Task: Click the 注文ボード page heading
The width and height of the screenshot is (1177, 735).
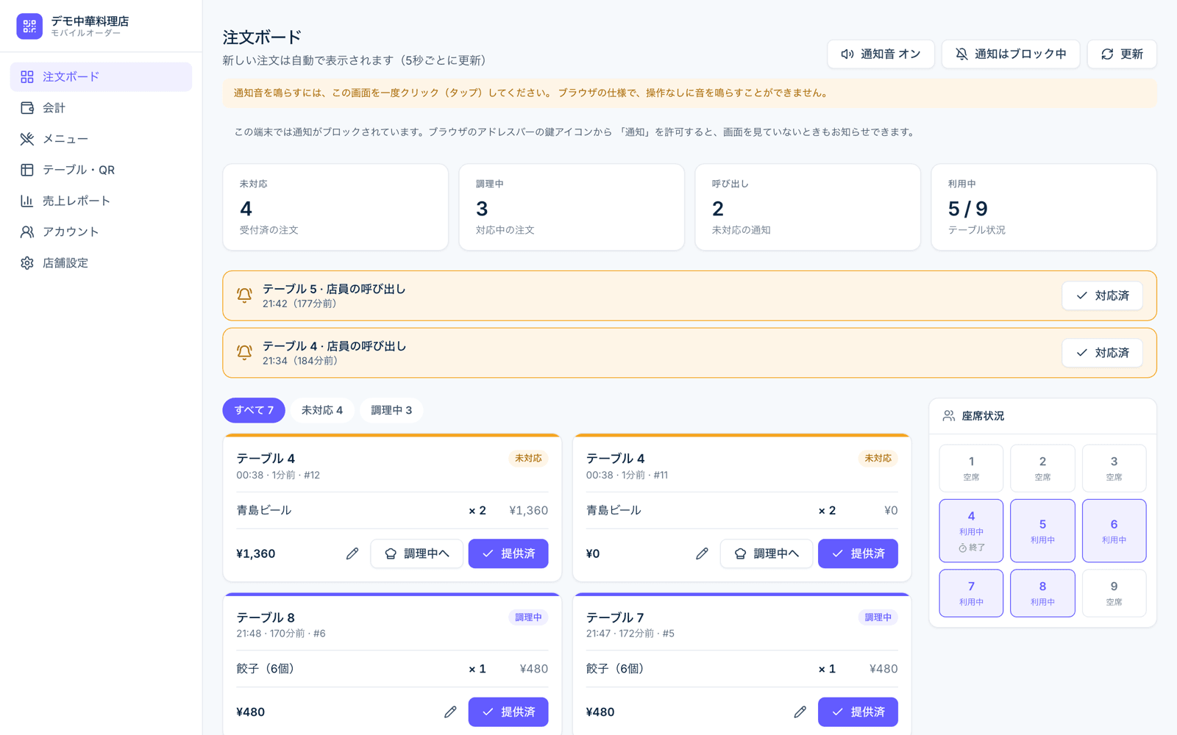Action: pyautogui.click(x=263, y=37)
